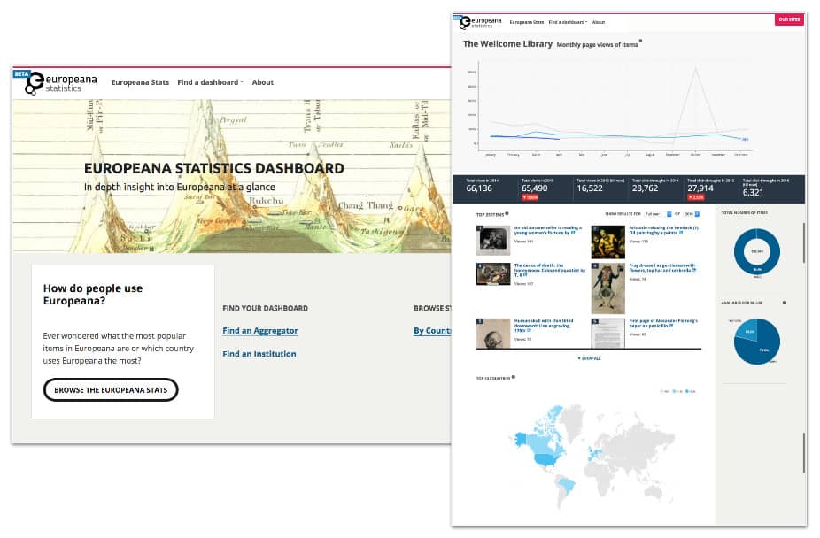
Task: Grab the upper scrollbar thumb in the right sidebar
Action: tap(804, 242)
